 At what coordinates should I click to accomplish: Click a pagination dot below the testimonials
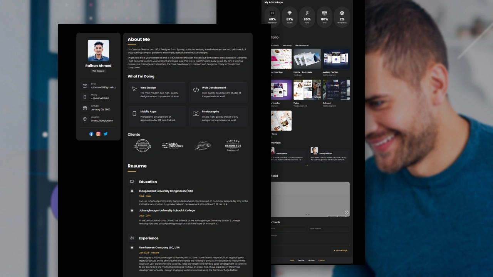tap(307, 165)
